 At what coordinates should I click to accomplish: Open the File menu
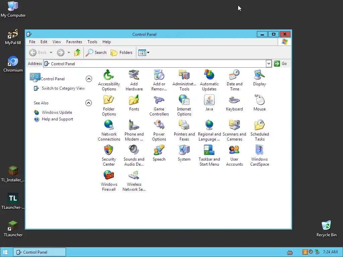click(x=32, y=42)
